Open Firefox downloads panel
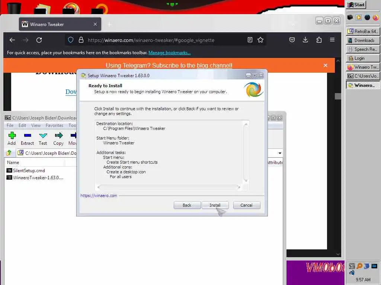381x285 pixels. click(x=305, y=40)
